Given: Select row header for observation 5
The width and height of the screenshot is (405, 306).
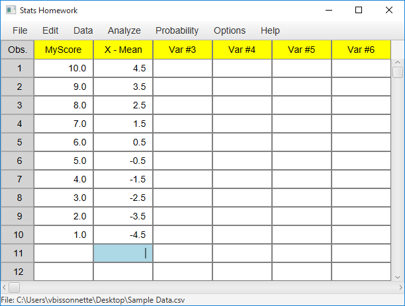Looking at the screenshot, I should point(17,142).
